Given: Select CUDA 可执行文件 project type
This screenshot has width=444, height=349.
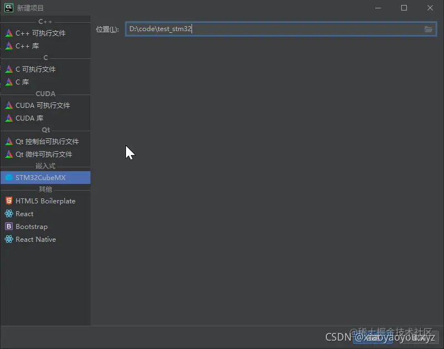Looking at the screenshot, I should pyautogui.click(x=46, y=105).
